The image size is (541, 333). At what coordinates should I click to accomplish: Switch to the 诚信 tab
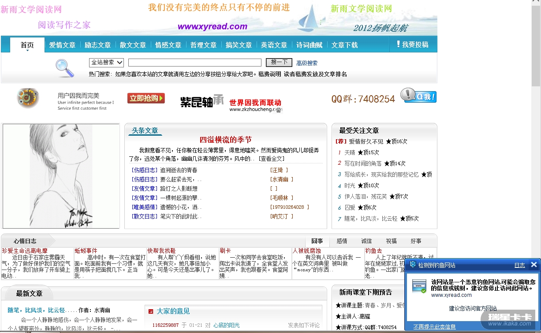366,241
